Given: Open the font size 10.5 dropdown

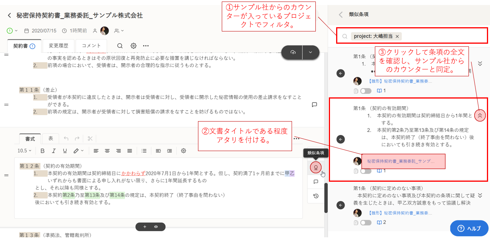Looking at the screenshot, I should 25,151.
